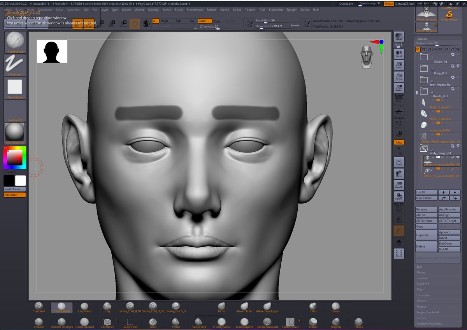The height and width of the screenshot is (330, 467).
Task: Select the DamStandard brush
Action: pos(84,323)
